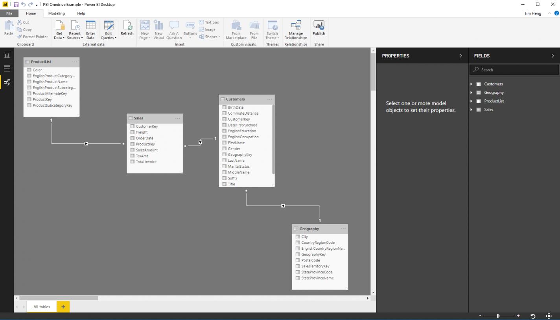The width and height of the screenshot is (560, 320).
Task: Select the SalesAmount field in Sales table
Action: point(147,150)
